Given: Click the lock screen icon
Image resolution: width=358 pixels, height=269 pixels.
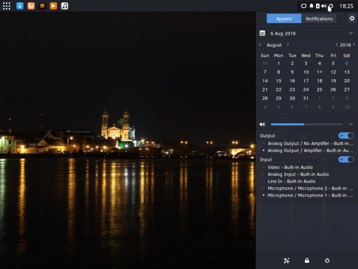Looking at the screenshot, I should click(307, 261).
